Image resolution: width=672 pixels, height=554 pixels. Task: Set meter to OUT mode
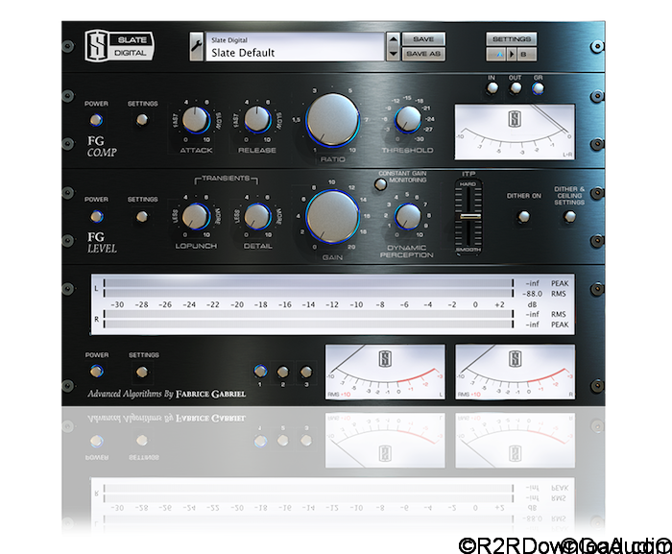[516, 88]
